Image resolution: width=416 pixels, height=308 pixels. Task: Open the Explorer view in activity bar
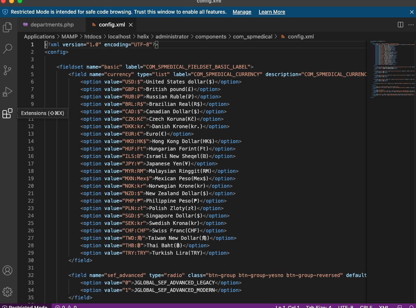coord(7,28)
